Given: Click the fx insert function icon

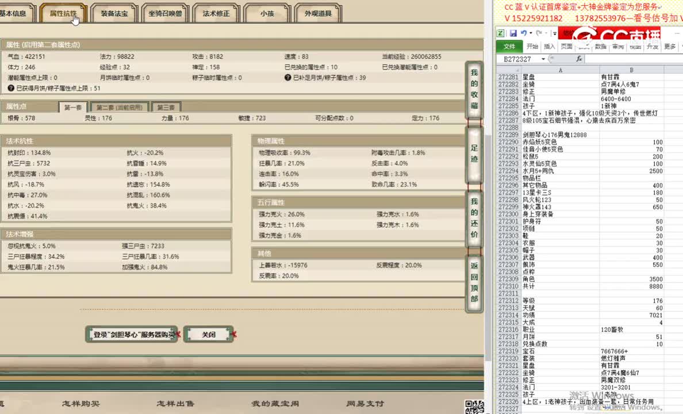Looking at the screenshot, I should pos(579,59).
